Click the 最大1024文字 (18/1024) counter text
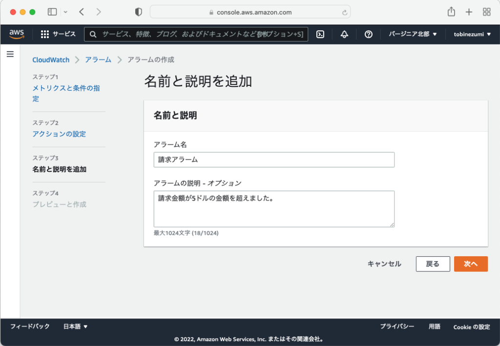 186,233
